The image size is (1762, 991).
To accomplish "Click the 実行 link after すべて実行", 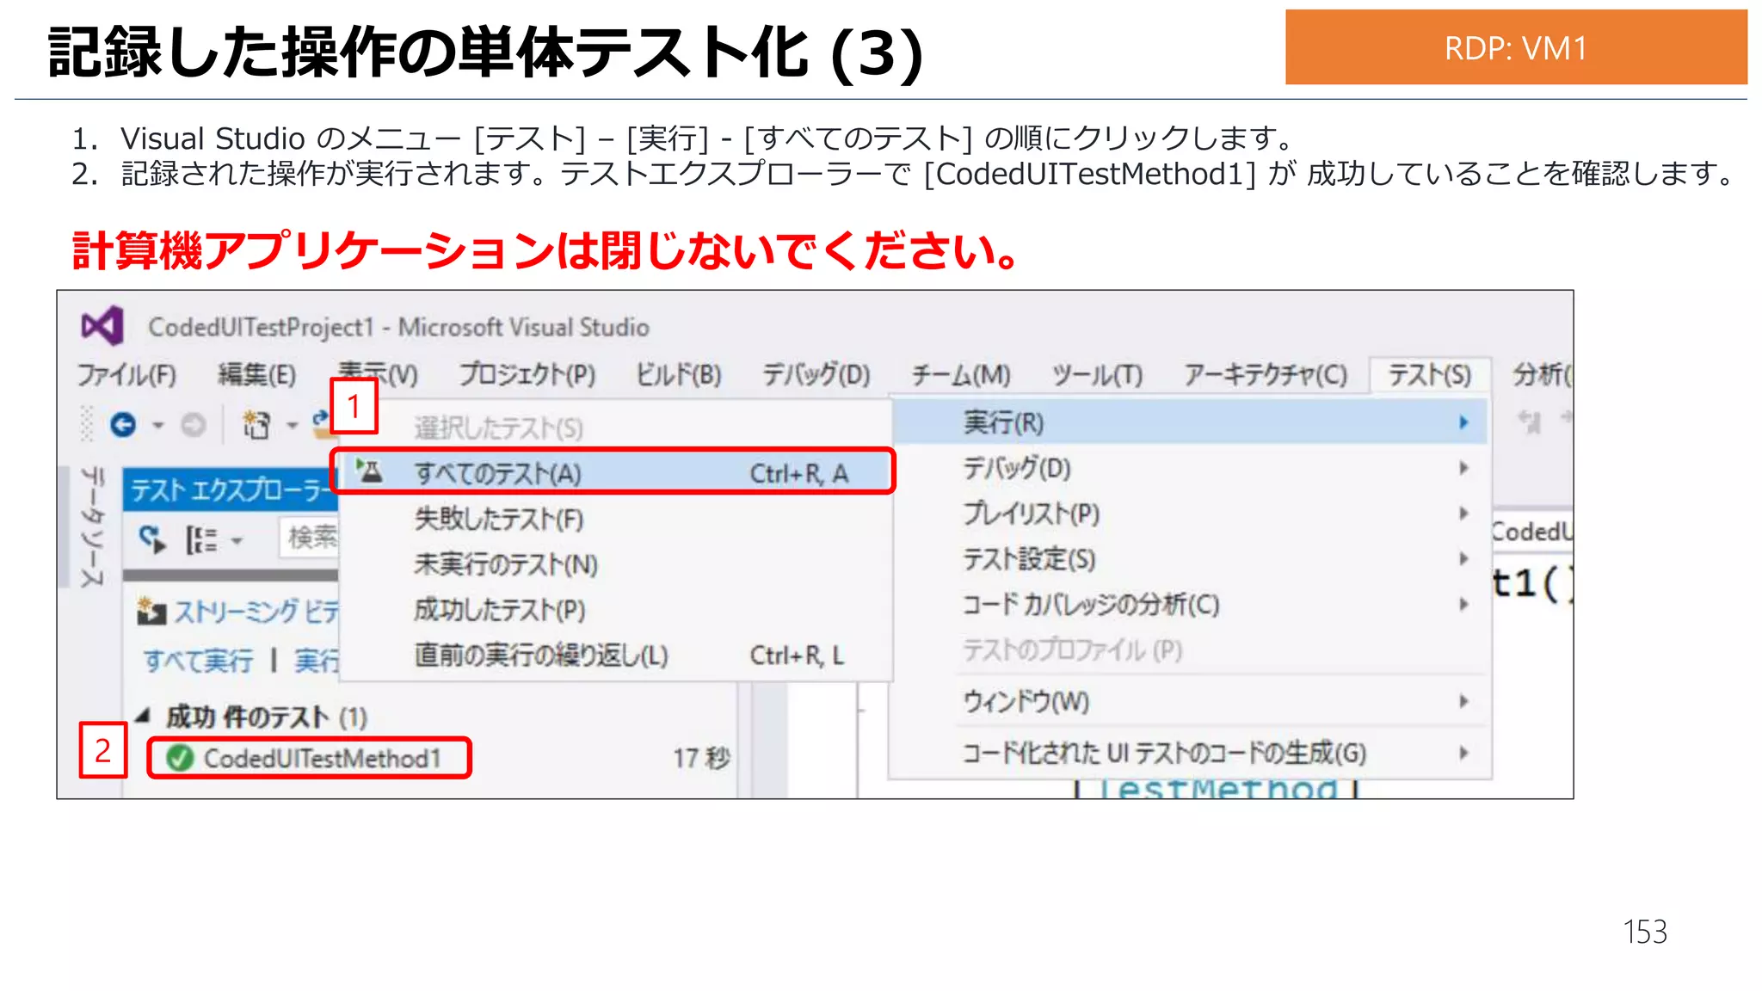I will [317, 661].
